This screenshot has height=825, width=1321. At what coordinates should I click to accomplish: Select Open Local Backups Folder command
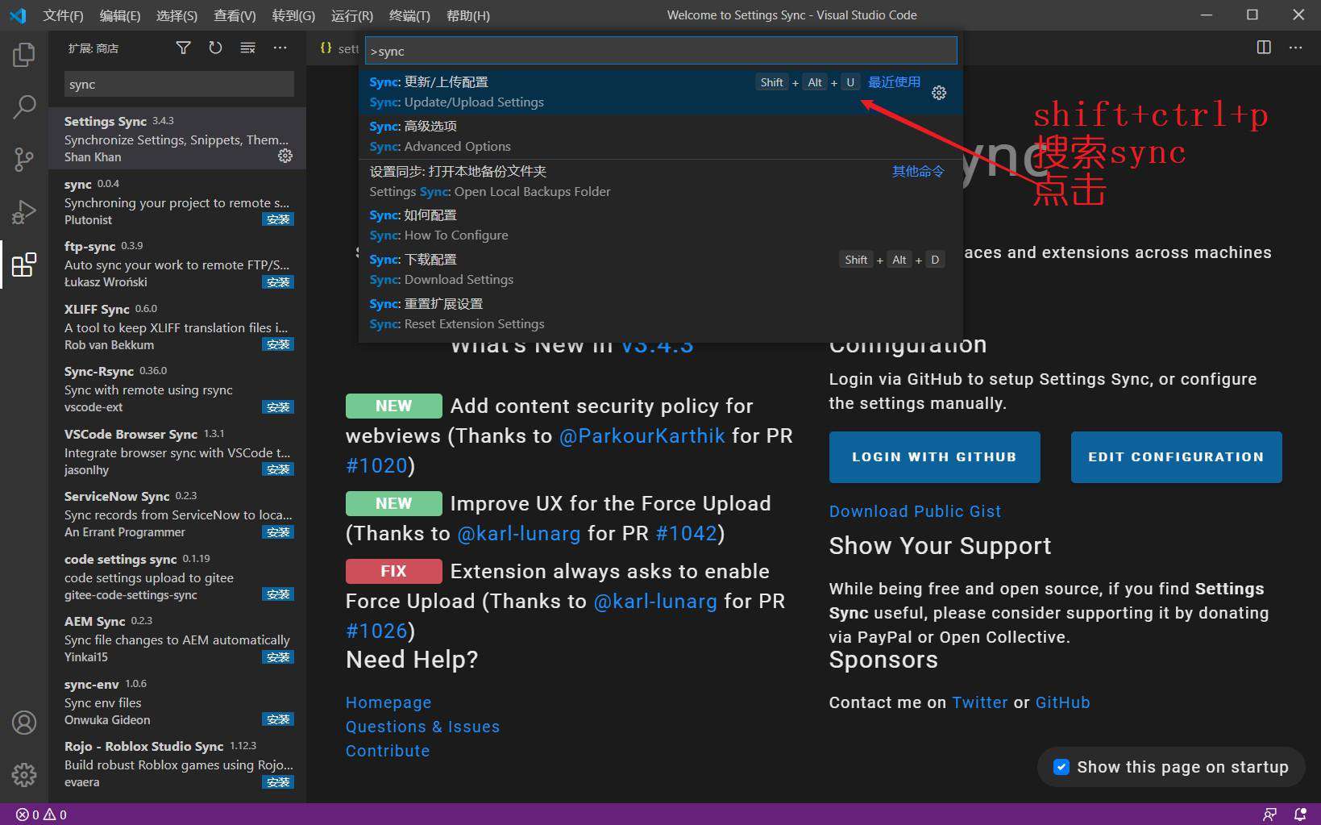pyautogui.click(x=660, y=181)
